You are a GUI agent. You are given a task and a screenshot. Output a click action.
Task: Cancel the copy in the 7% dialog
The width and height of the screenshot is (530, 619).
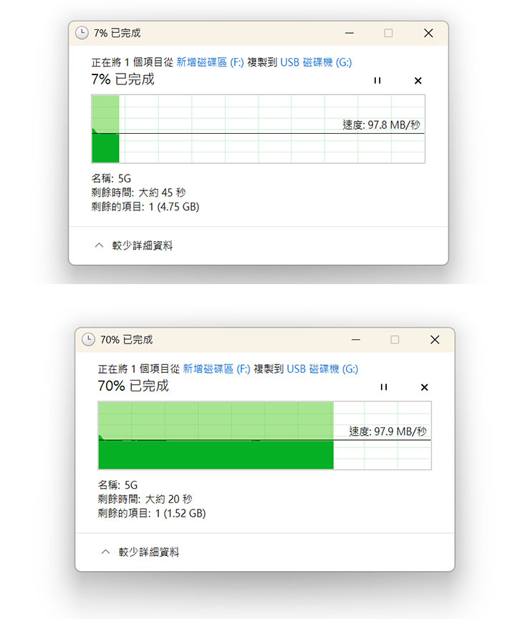point(418,80)
